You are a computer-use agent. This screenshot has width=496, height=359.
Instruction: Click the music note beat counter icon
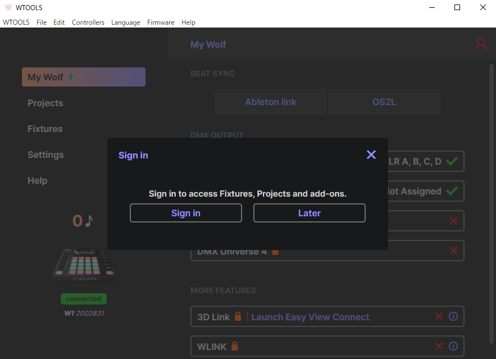(89, 221)
